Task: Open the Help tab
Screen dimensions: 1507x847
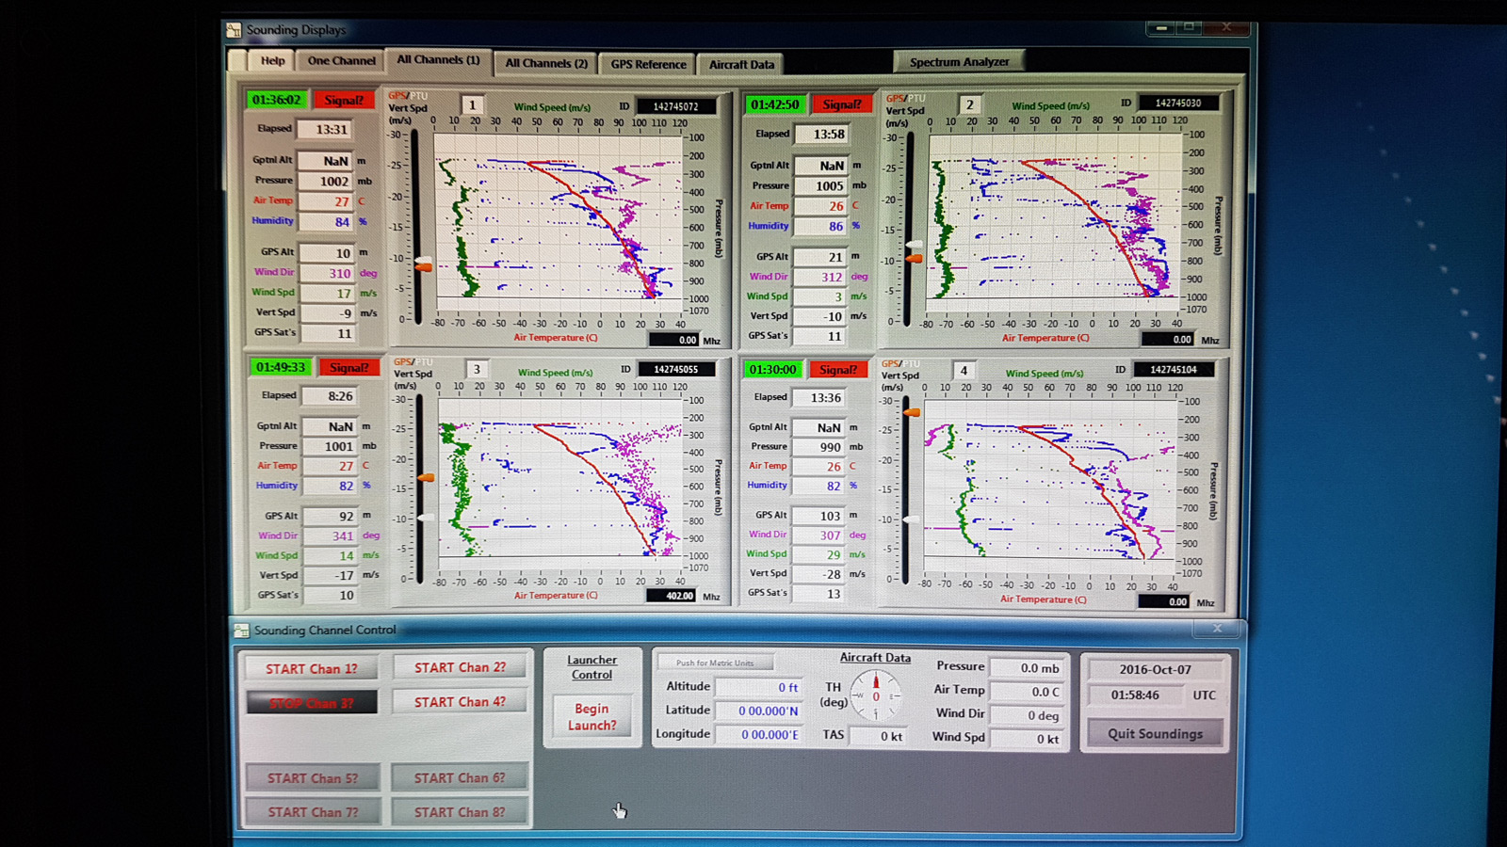Action: pyautogui.click(x=273, y=60)
